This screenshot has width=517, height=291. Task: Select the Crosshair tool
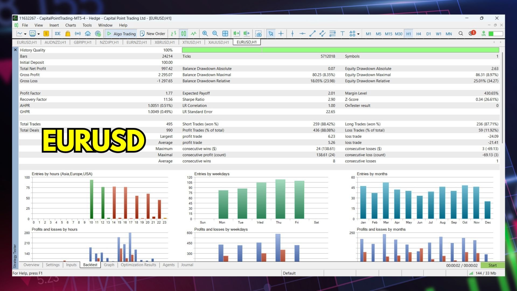(x=281, y=34)
